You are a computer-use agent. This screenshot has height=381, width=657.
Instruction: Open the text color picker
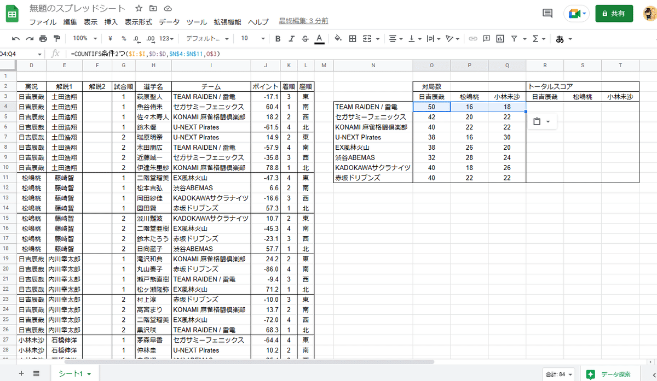tap(319, 39)
